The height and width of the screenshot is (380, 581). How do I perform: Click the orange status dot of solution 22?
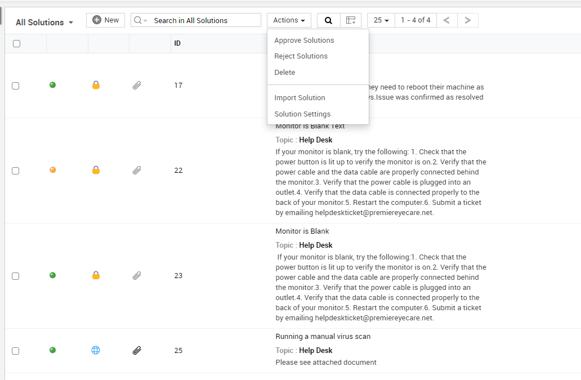(x=52, y=169)
